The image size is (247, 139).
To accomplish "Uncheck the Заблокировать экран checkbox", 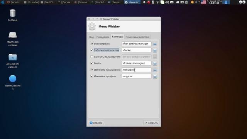I will click(92, 50).
